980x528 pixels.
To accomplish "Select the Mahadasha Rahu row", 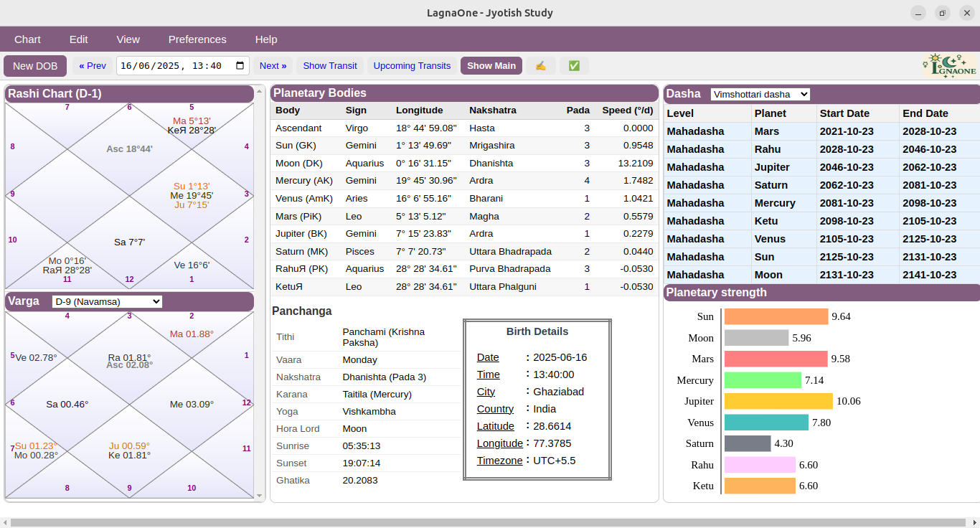I will (821, 149).
